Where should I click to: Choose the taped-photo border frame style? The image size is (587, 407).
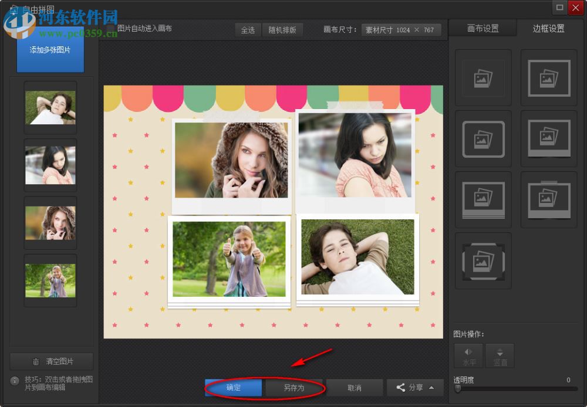(549, 200)
